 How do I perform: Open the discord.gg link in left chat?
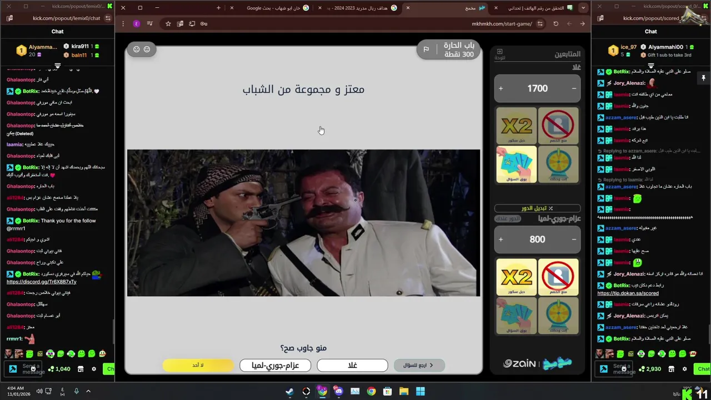pos(41,282)
